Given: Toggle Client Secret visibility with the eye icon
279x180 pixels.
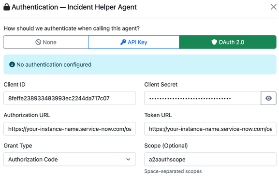Looking at the screenshot, I should tap(268, 98).
